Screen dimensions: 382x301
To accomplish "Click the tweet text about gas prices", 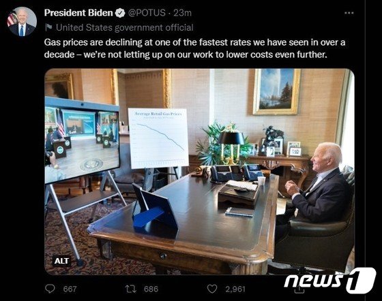I will [x=194, y=48].
